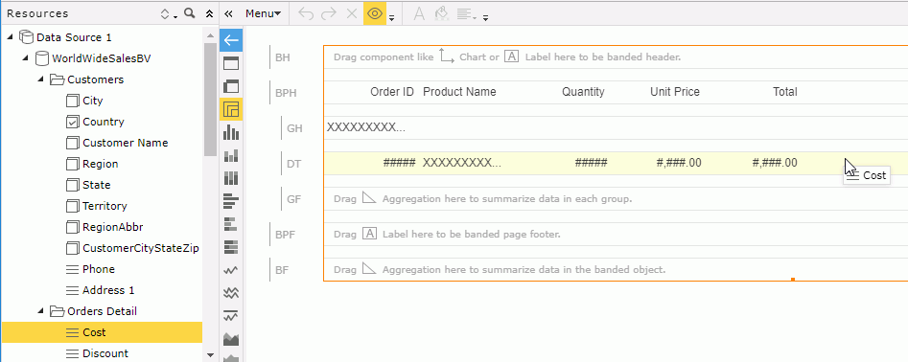Open the sort arrows dropdown in Resources
Screen dimensions: 908x362
coord(169,13)
